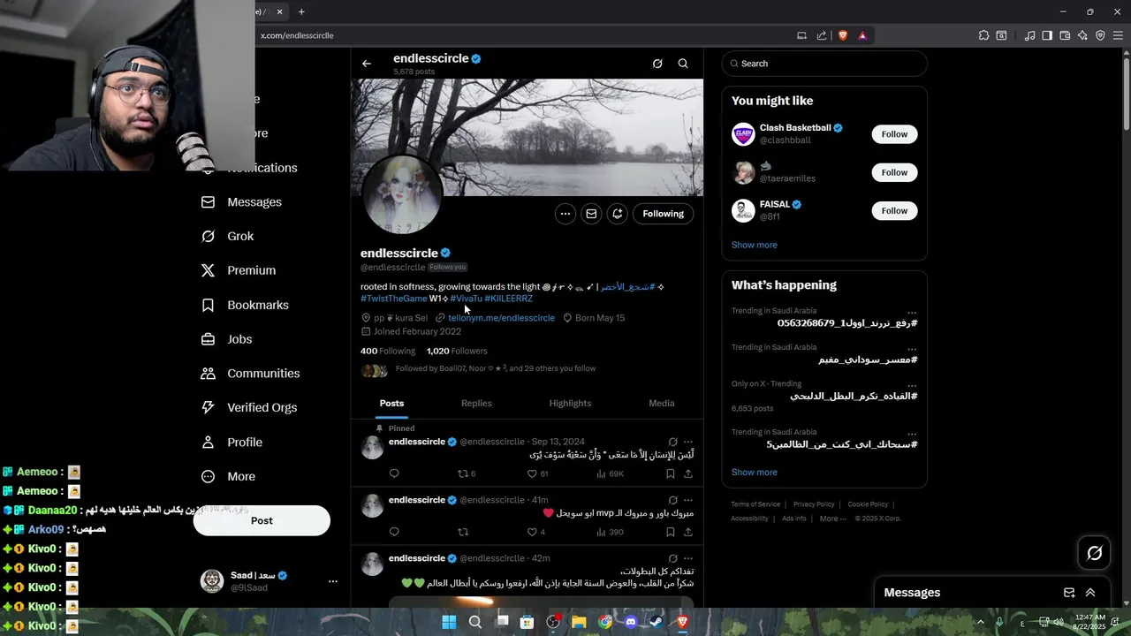
Task: Show more in What's happening
Action: point(755,472)
